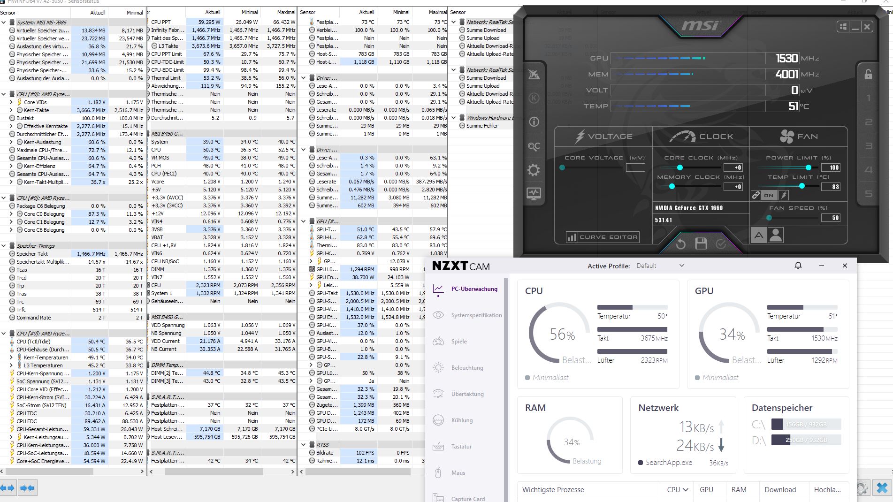Expand Kern-Takte row in HWiNFO
This screenshot has height=502, width=893.
[x=11, y=110]
